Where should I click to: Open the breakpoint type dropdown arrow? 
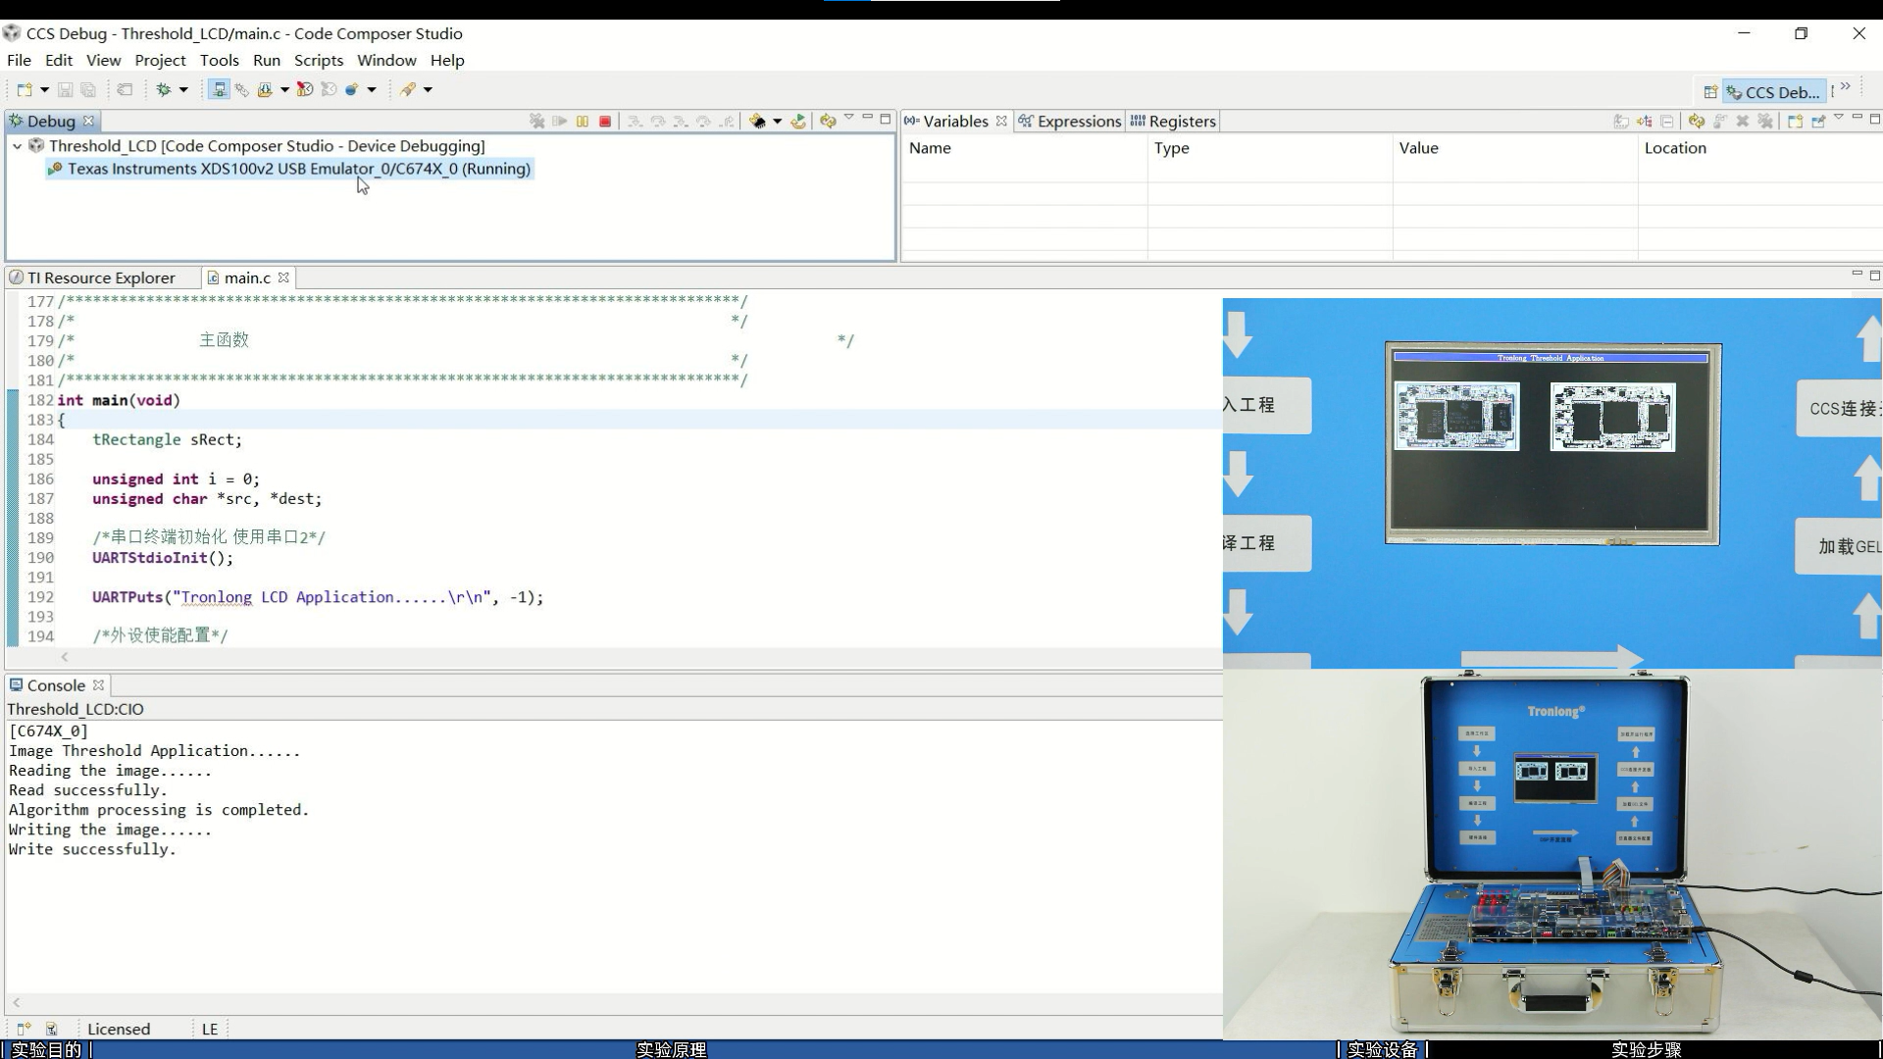[x=372, y=89]
